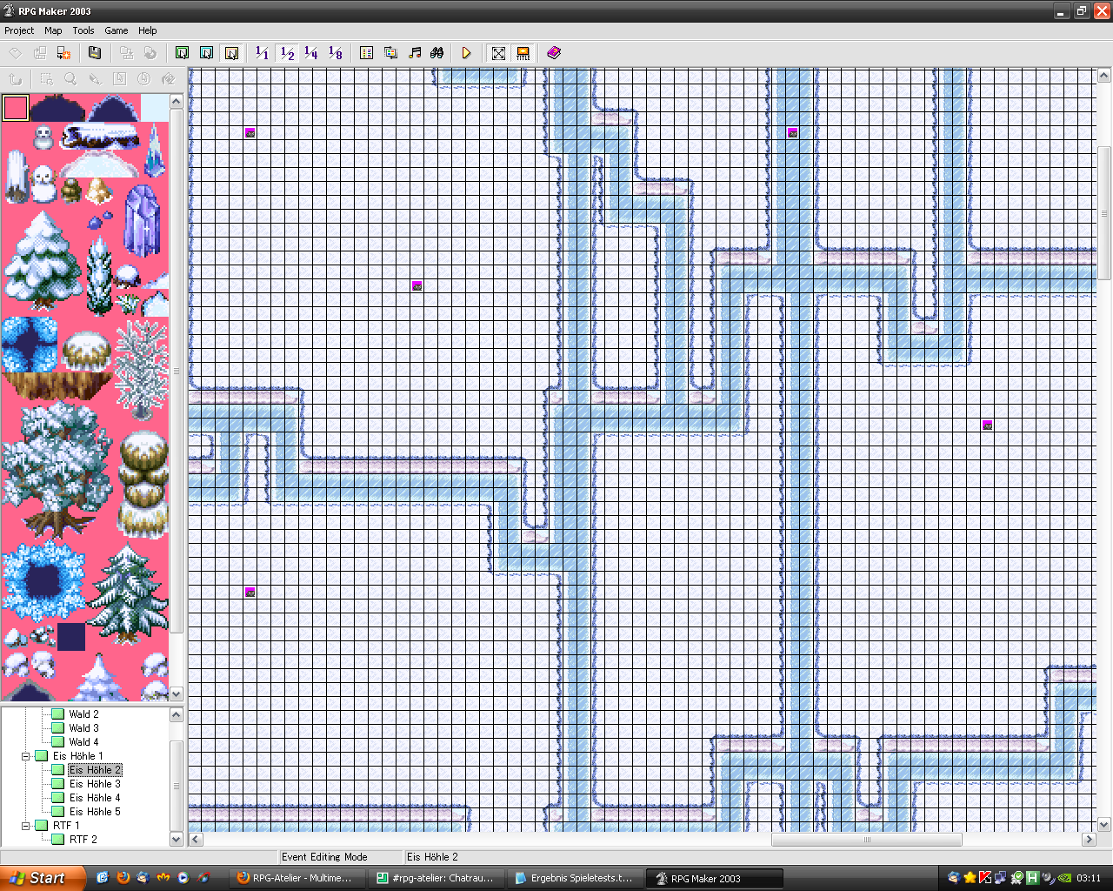This screenshot has width=1113, height=891.
Task: Select the Eis Höhle 4 map
Action: (x=95, y=798)
